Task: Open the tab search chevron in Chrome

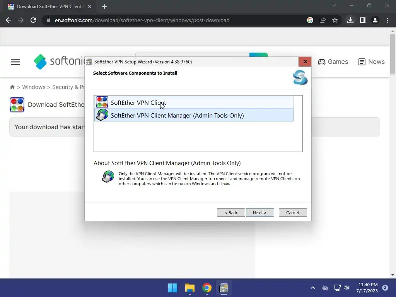Action: pos(334,5)
